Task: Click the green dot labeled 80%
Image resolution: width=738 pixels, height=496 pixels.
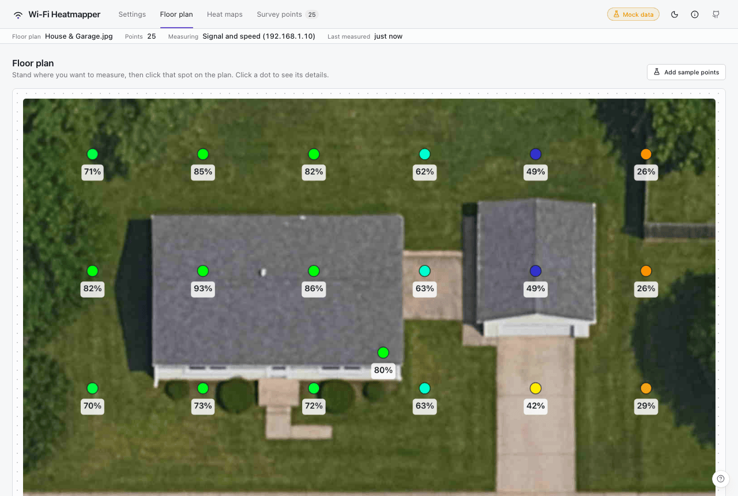Action: [383, 352]
